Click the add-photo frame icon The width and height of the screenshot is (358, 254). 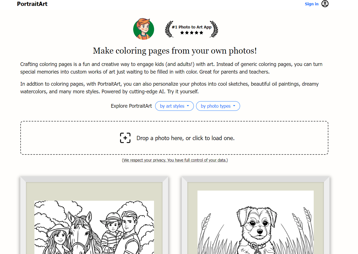pyautogui.click(x=125, y=138)
